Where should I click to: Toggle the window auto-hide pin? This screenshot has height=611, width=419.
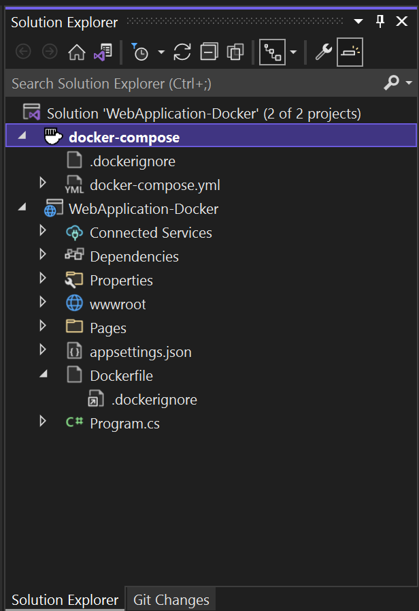pyautogui.click(x=380, y=21)
